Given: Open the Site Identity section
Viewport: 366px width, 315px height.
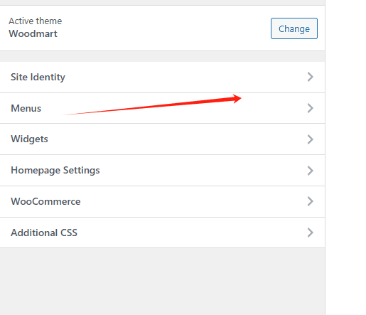Looking at the screenshot, I should point(162,78).
